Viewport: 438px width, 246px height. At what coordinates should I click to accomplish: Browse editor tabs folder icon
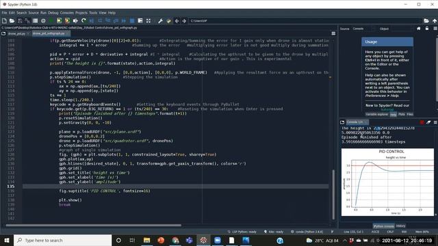point(3,33)
